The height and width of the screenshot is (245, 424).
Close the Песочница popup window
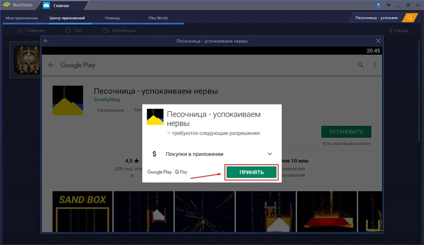378,41
